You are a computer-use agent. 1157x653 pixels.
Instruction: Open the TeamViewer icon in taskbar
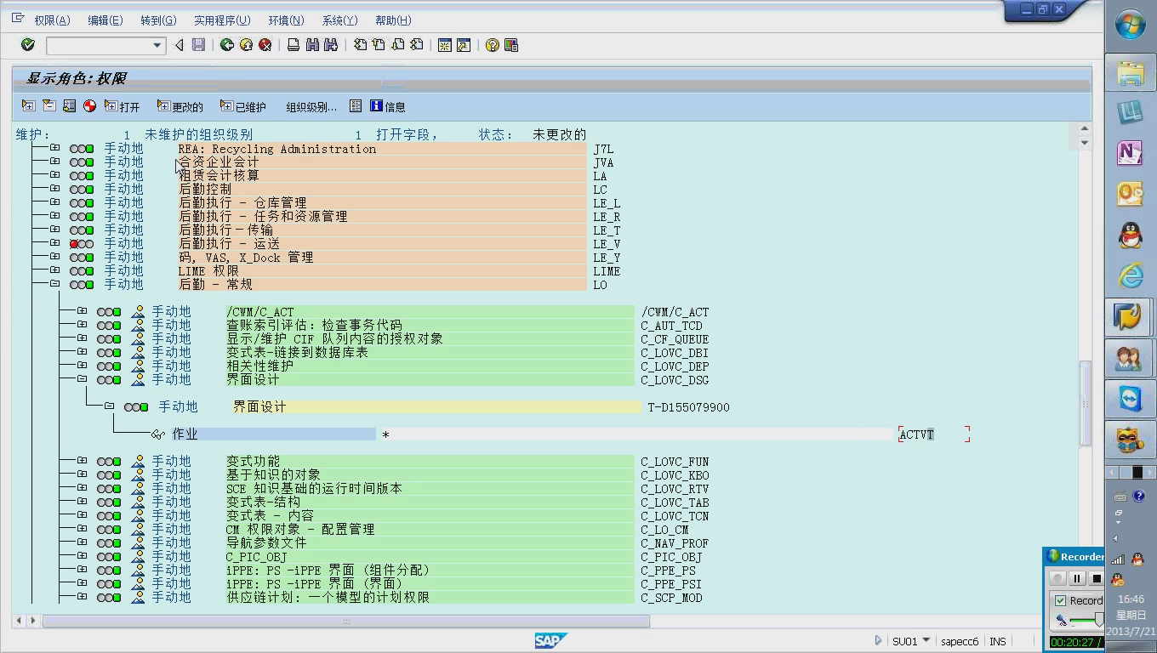[x=1130, y=400]
